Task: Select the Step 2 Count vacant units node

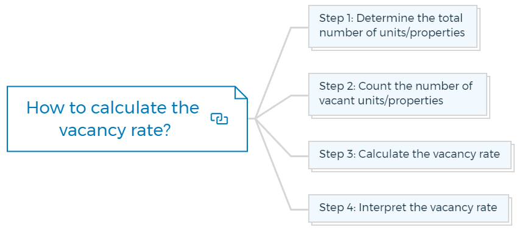Action: tap(398, 94)
